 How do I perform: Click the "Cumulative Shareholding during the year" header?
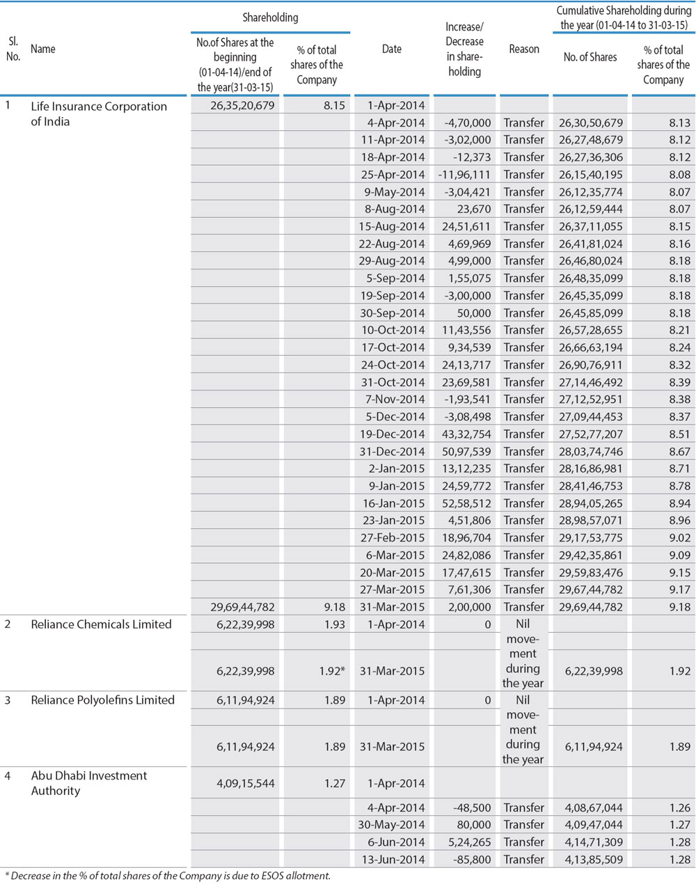tap(624, 17)
